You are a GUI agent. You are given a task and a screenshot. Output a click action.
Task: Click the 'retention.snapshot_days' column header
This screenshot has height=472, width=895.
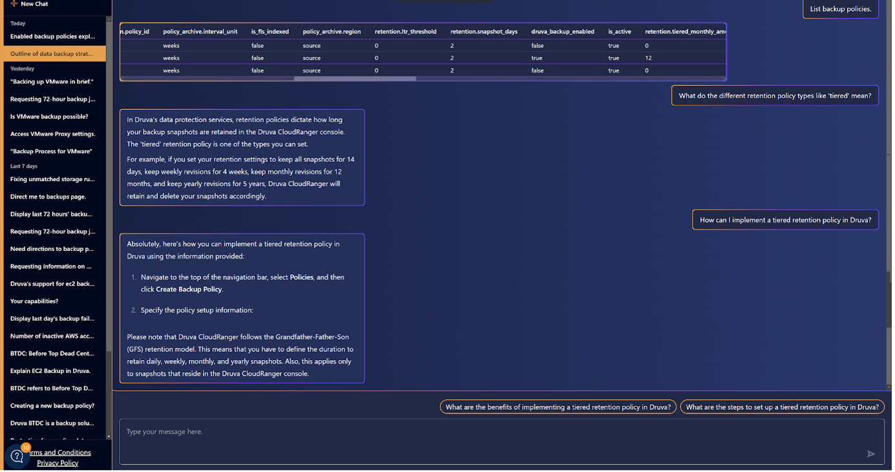(x=484, y=32)
